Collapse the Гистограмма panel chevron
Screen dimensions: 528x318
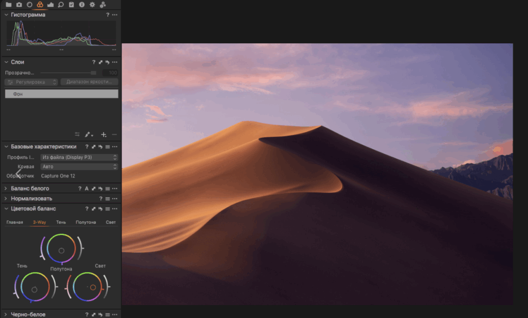coord(6,15)
